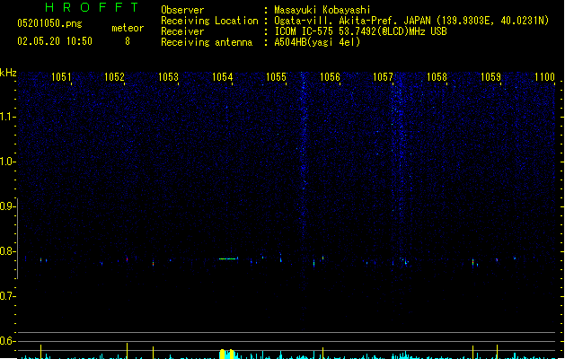Click the 1.1 frequency axis label

point(7,117)
